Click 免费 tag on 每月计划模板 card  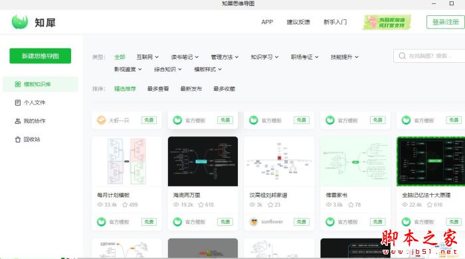149,222
